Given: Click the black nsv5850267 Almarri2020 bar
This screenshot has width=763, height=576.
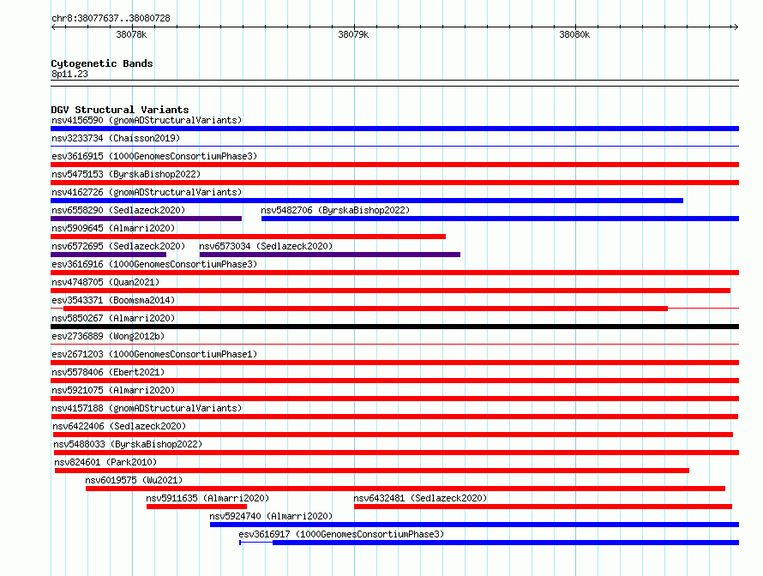Looking at the screenshot, I should (394, 327).
